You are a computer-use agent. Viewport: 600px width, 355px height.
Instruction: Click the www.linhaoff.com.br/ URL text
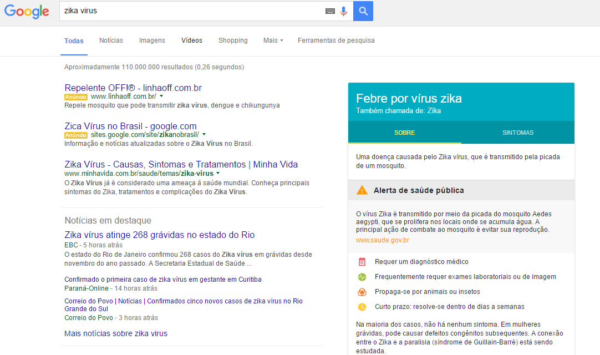(x=124, y=97)
